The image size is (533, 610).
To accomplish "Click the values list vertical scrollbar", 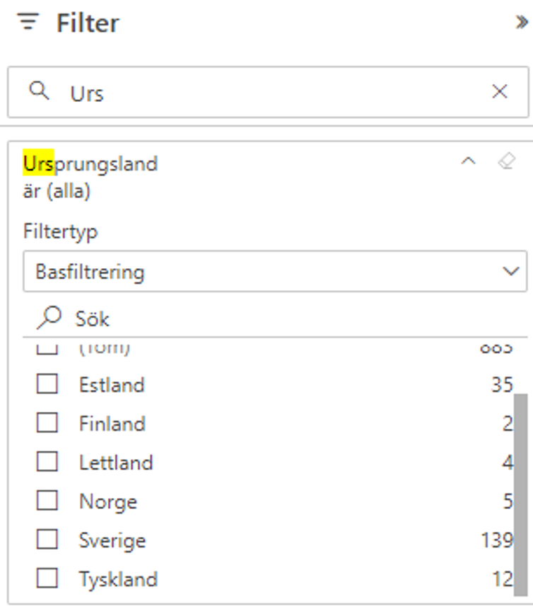I will point(520,495).
